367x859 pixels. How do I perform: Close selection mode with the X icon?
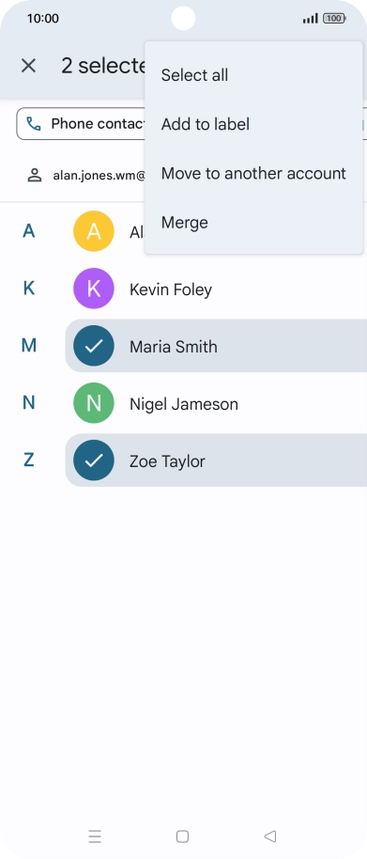(x=28, y=66)
